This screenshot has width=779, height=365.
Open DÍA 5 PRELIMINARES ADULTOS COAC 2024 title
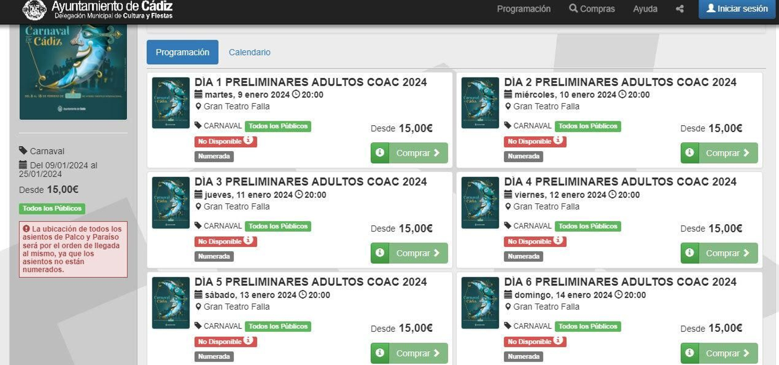(x=311, y=282)
